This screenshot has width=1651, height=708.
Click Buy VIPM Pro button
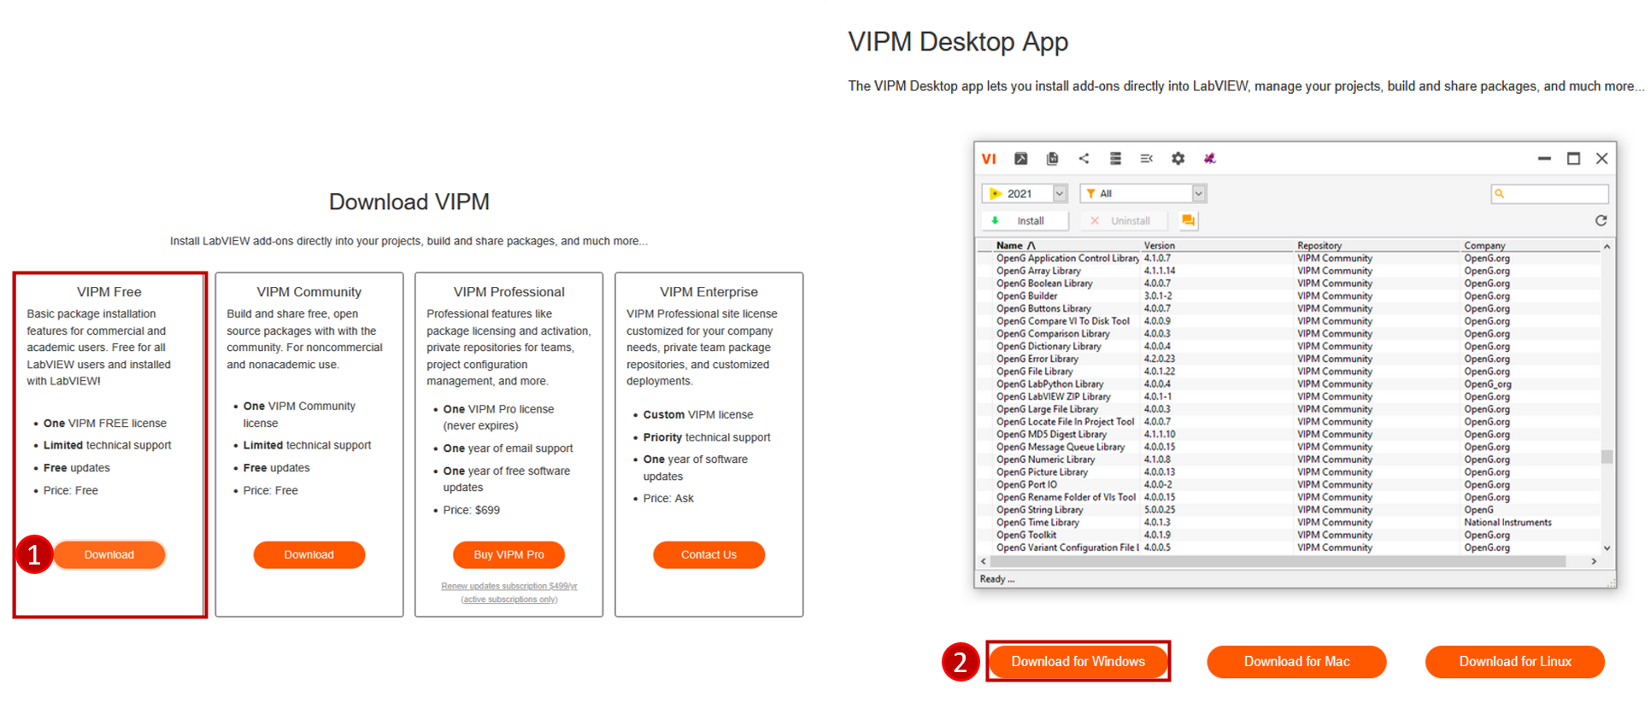[508, 555]
